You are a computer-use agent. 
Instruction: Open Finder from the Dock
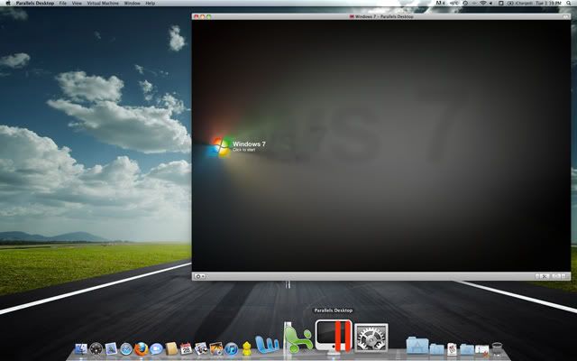80,348
